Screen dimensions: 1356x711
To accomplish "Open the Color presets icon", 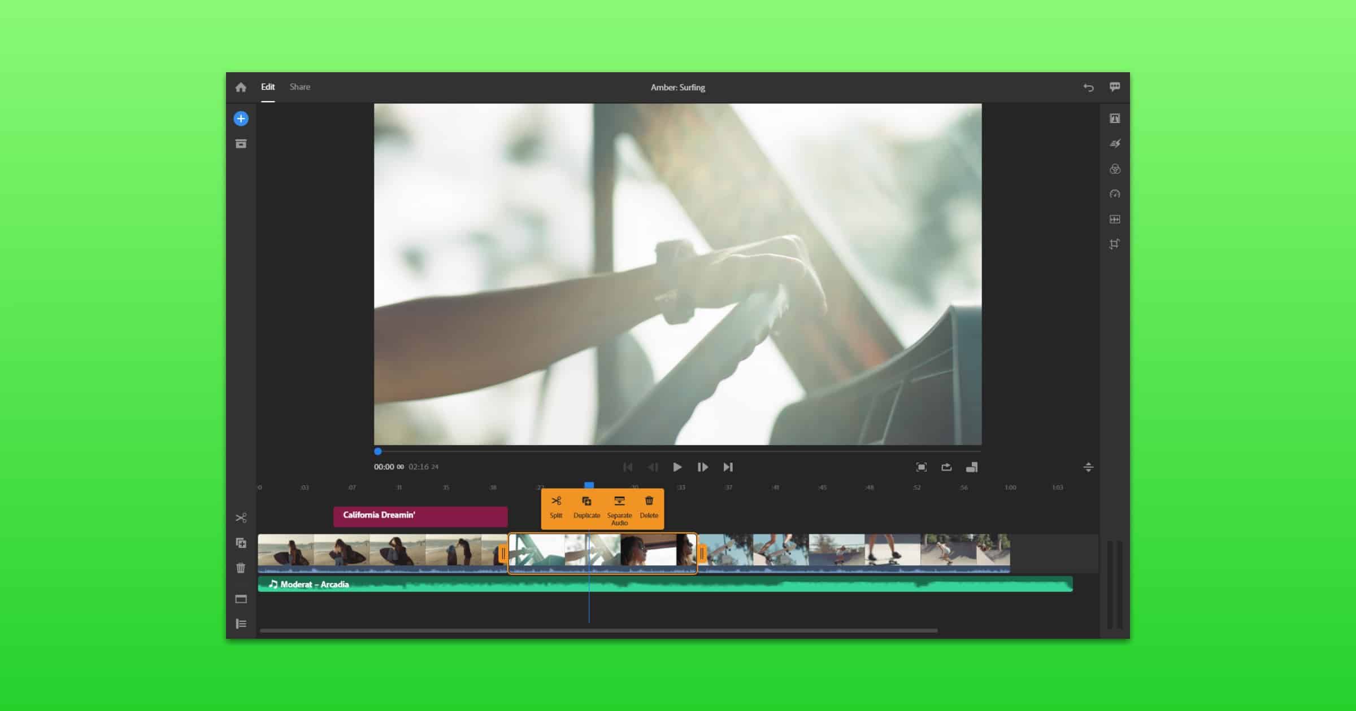I will click(x=1115, y=169).
